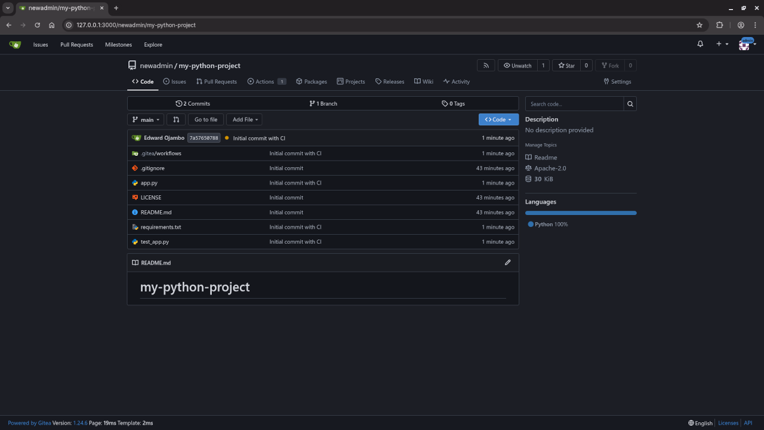Viewport: 764px width, 430px height.
Task: Switch to the Issues repository tab
Action: pos(174,82)
